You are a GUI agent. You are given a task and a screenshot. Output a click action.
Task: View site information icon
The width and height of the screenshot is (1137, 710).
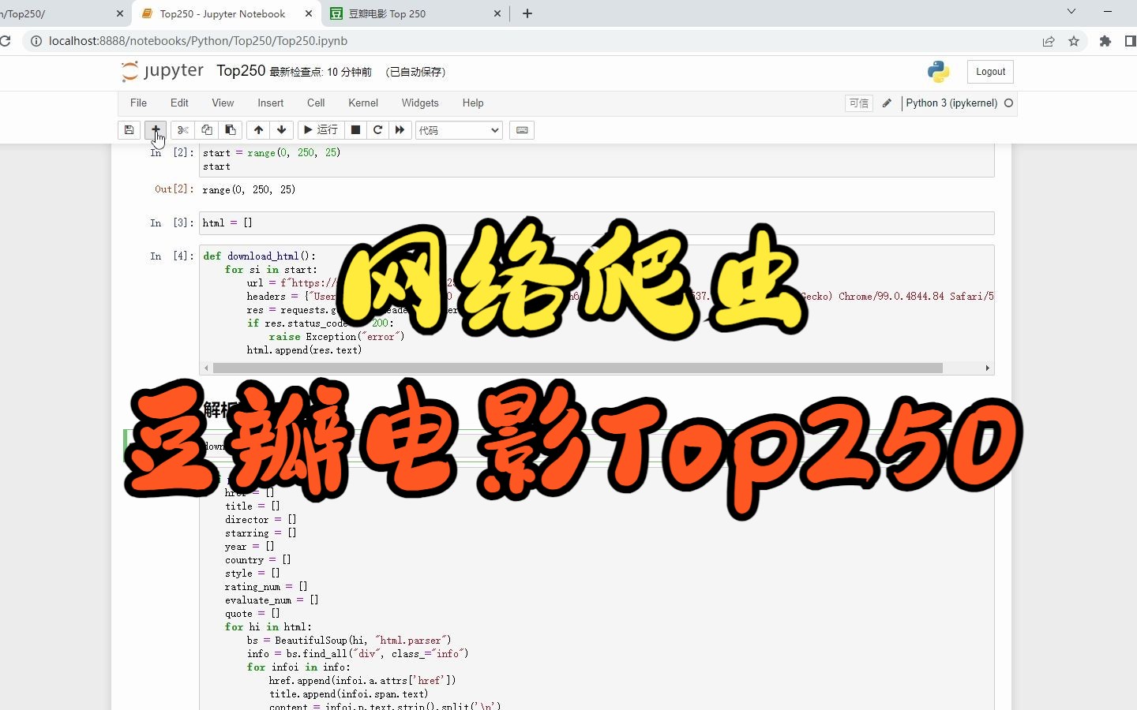(36, 41)
